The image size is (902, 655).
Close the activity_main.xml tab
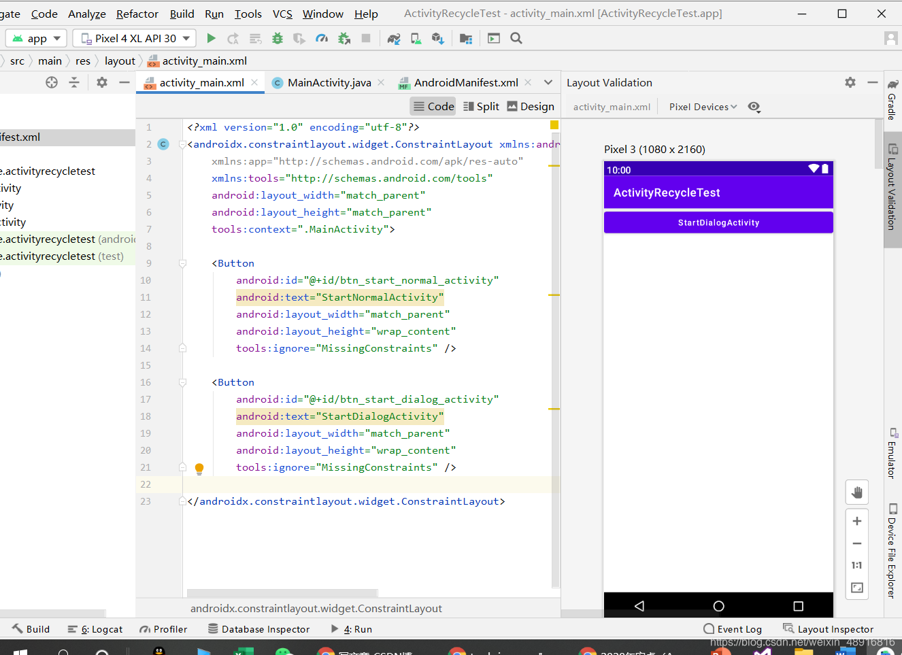(254, 82)
